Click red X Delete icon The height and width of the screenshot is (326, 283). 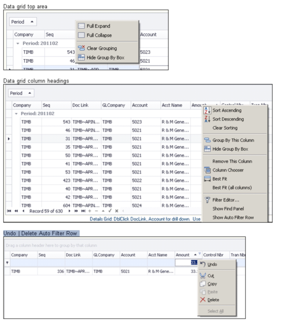[203, 300]
